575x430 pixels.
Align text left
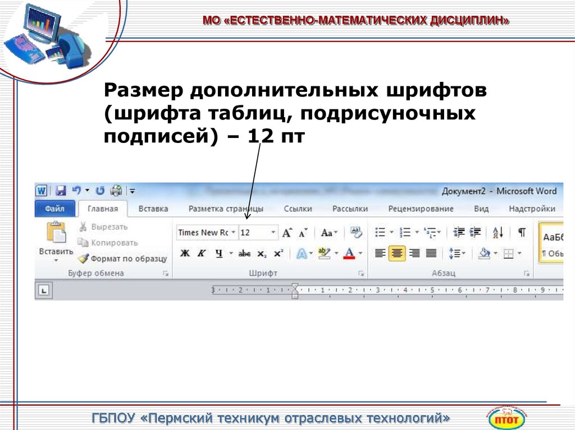pos(380,253)
